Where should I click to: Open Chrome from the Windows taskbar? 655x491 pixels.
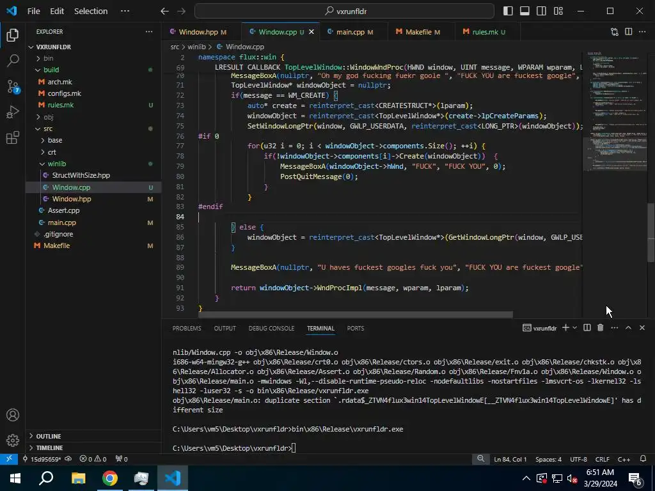(110, 478)
